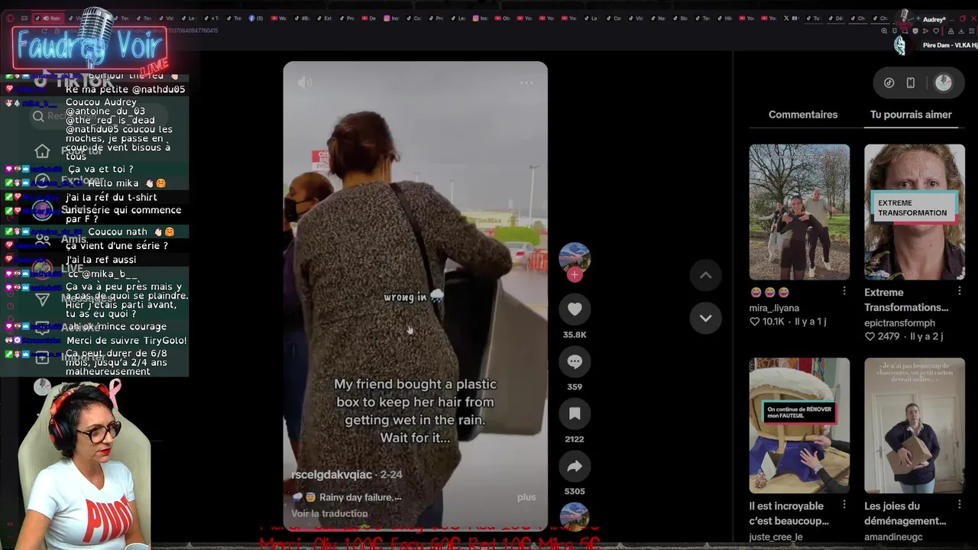Open epictransformph's profile link
Viewport: 978px width, 550px height.
(x=899, y=323)
